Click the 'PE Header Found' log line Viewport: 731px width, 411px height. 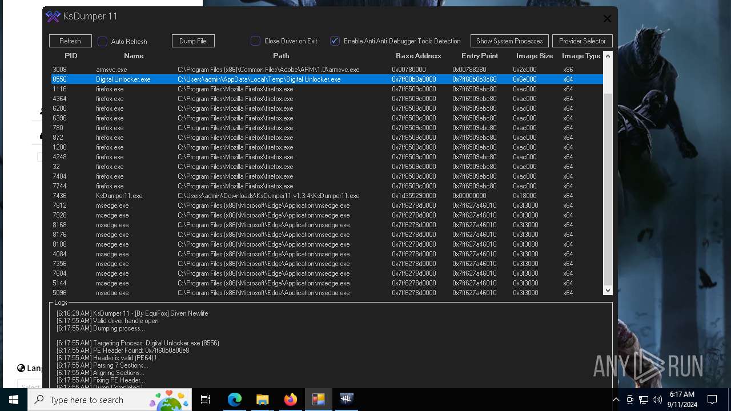coord(123,350)
